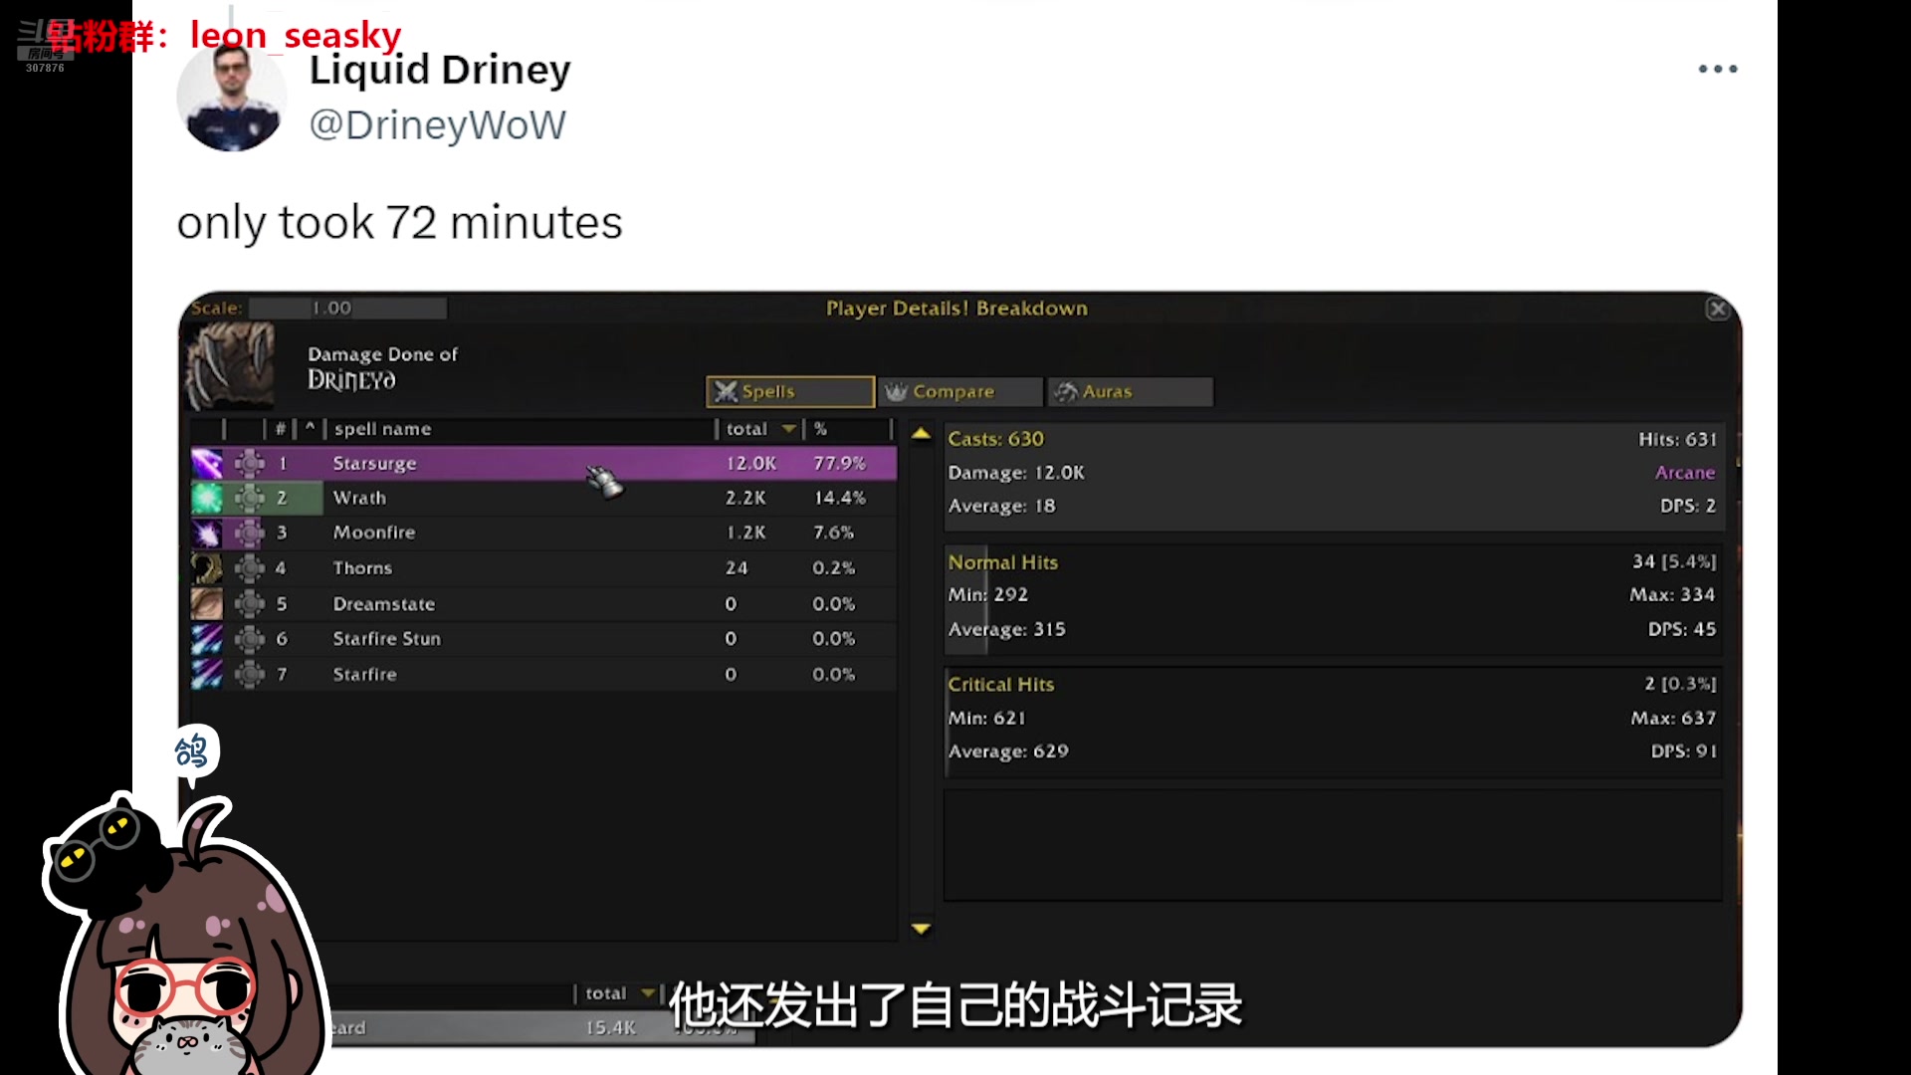Click the Starfire Stun spell icon
The width and height of the screenshot is (1911, 1075).
coord(207,639)
